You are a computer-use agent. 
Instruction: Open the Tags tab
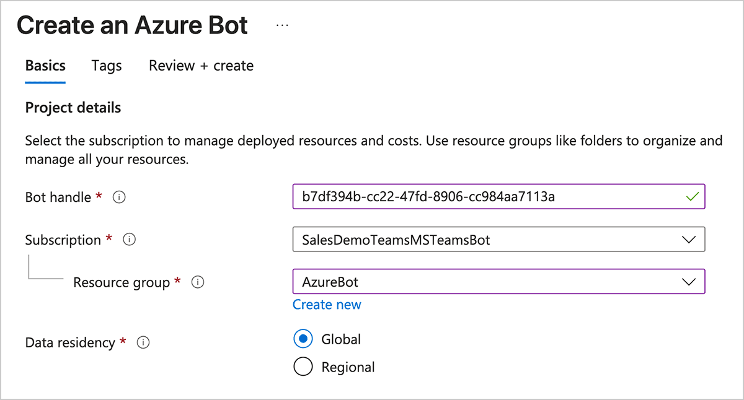(107, 66)
